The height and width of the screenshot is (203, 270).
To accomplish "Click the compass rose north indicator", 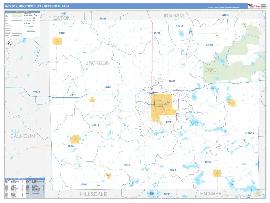I will pyautogui.click(x=10, y=43).
